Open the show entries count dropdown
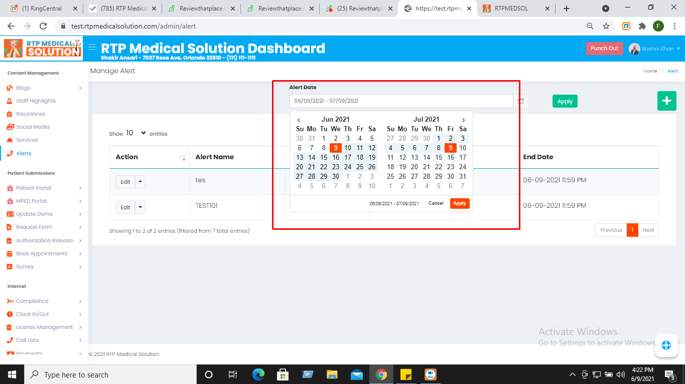Screen dimensions: 685x384 pyautogui.click(x=136, y=133)
